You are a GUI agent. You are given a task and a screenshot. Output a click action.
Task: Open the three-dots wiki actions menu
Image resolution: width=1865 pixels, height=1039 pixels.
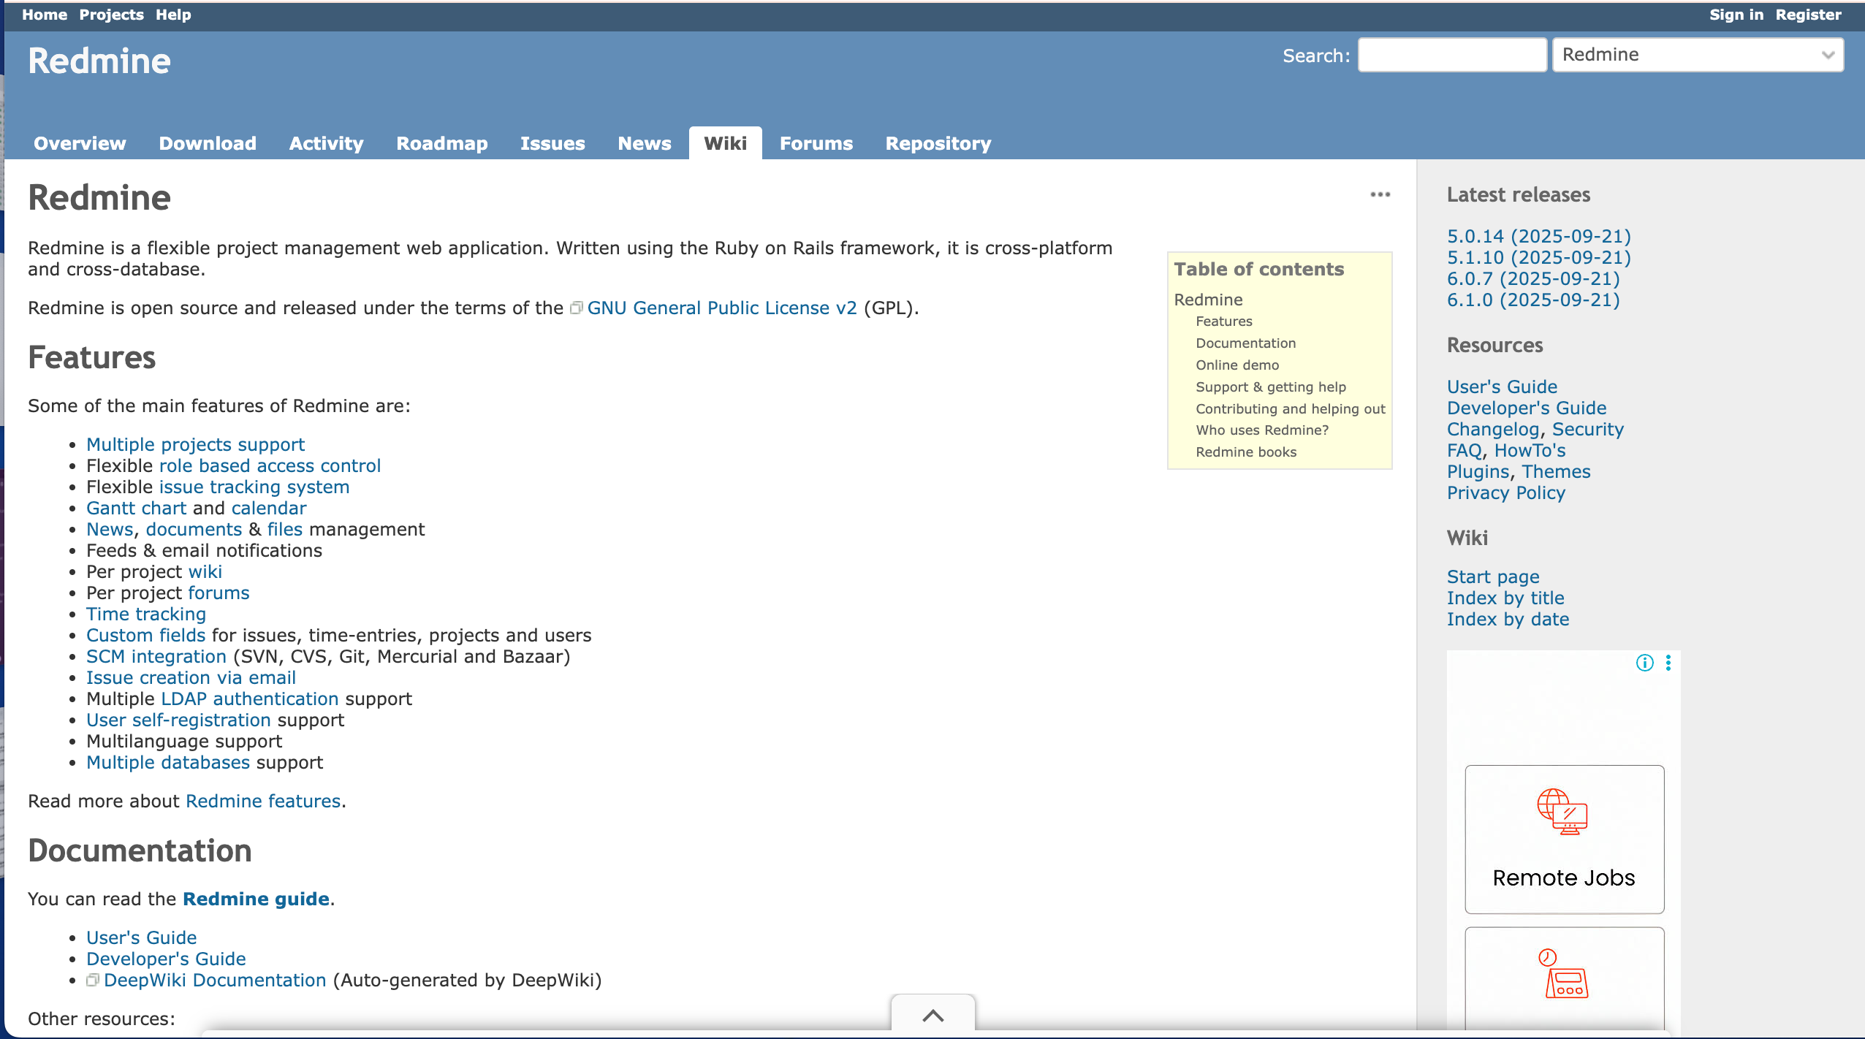coord(1380,194)
